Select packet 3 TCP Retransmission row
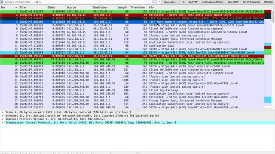Image resolution: width=275 pixels, height=154 pixels. [132, 18]
